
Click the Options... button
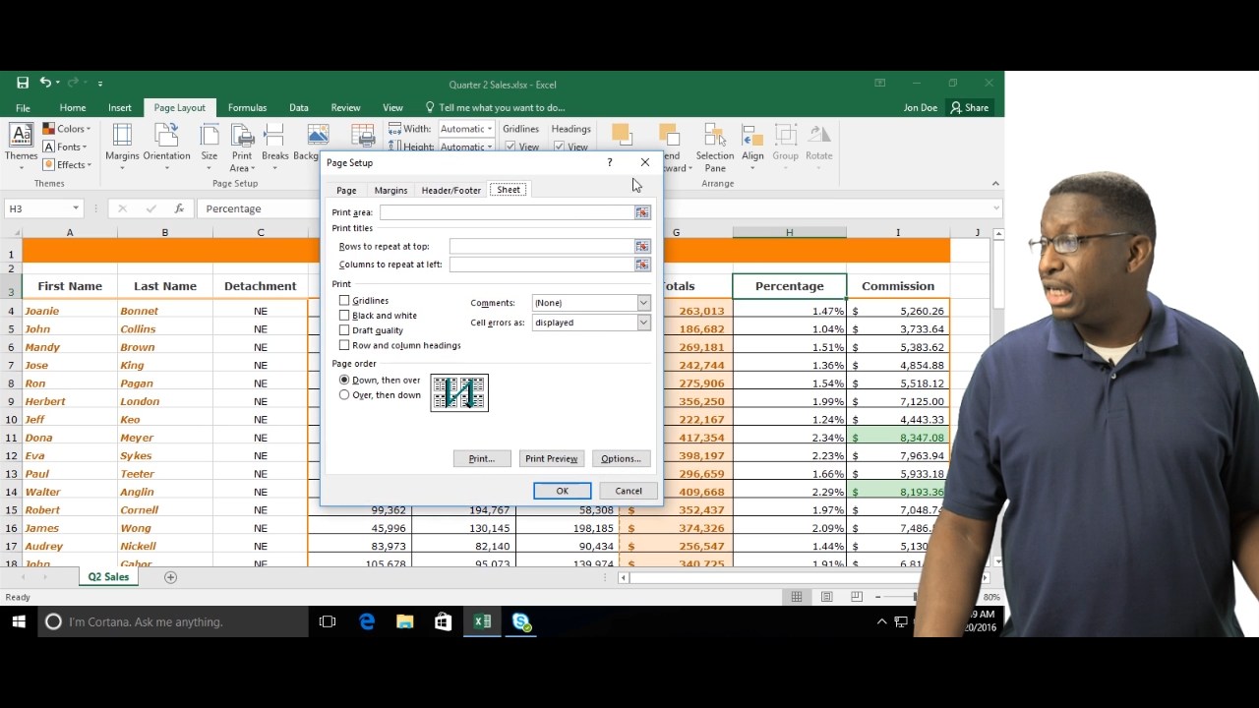(621, 458)
